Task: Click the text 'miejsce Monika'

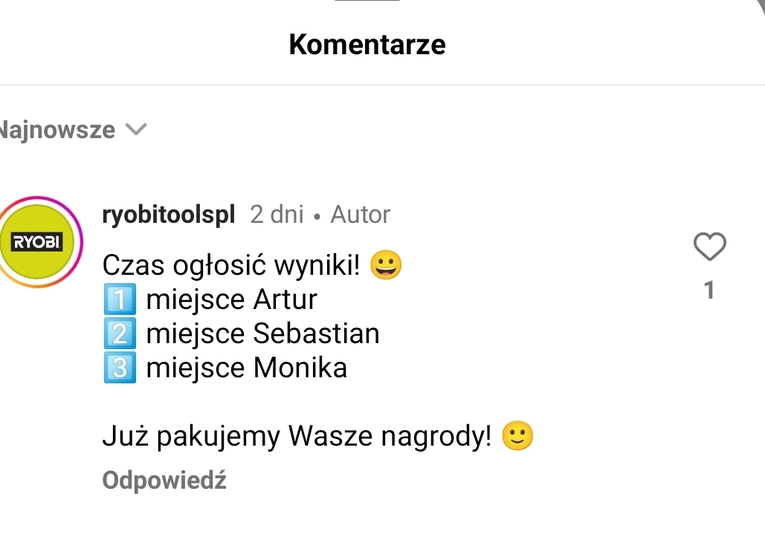Action: tap(247, 368)
